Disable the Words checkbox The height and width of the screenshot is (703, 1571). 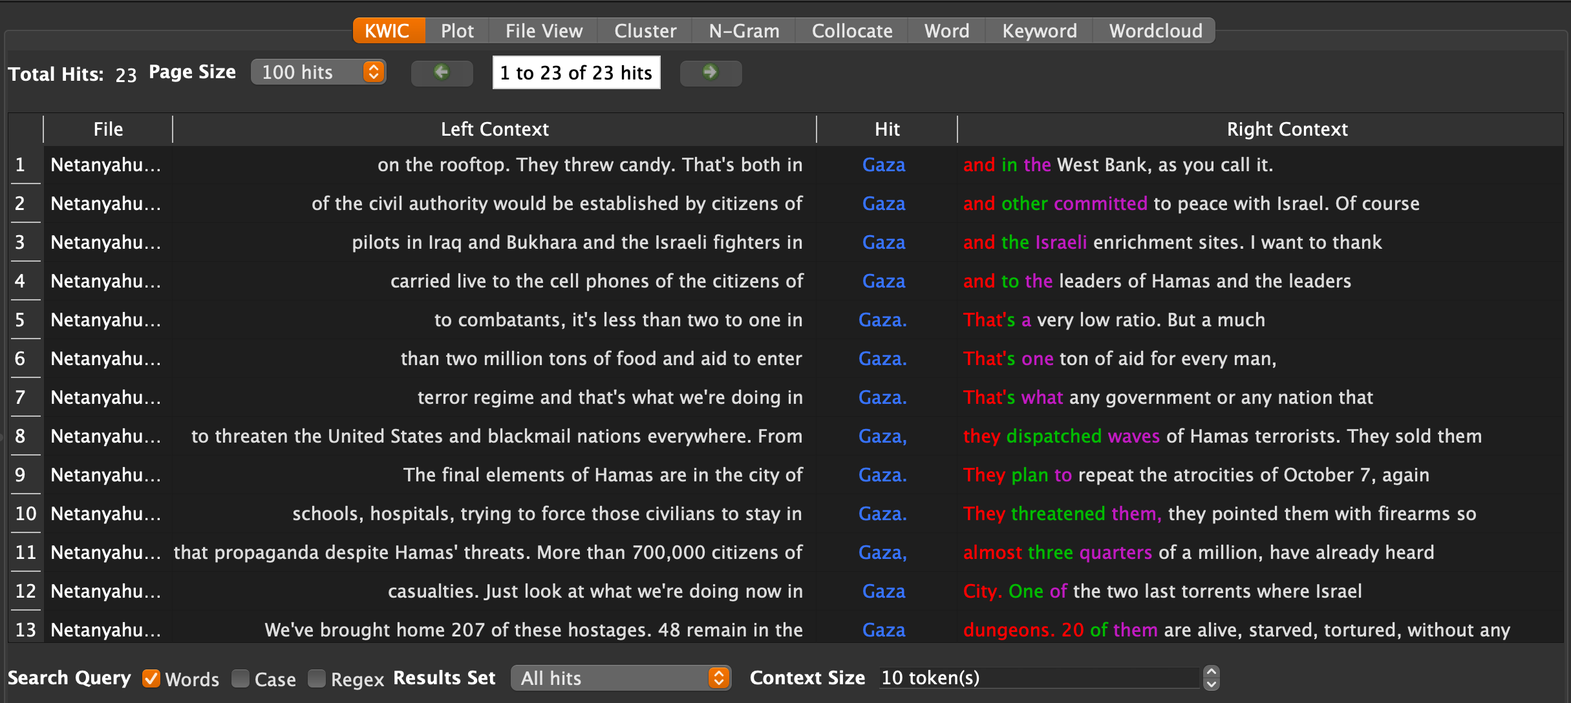(151, 678)
